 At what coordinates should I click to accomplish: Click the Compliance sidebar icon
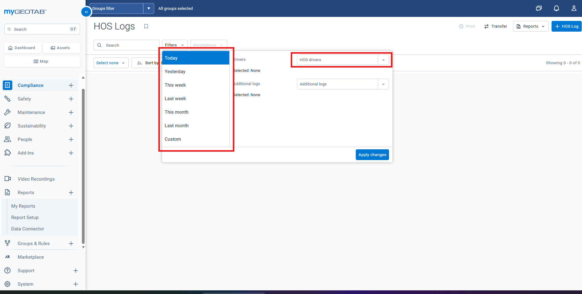click(x=7, y=85)
